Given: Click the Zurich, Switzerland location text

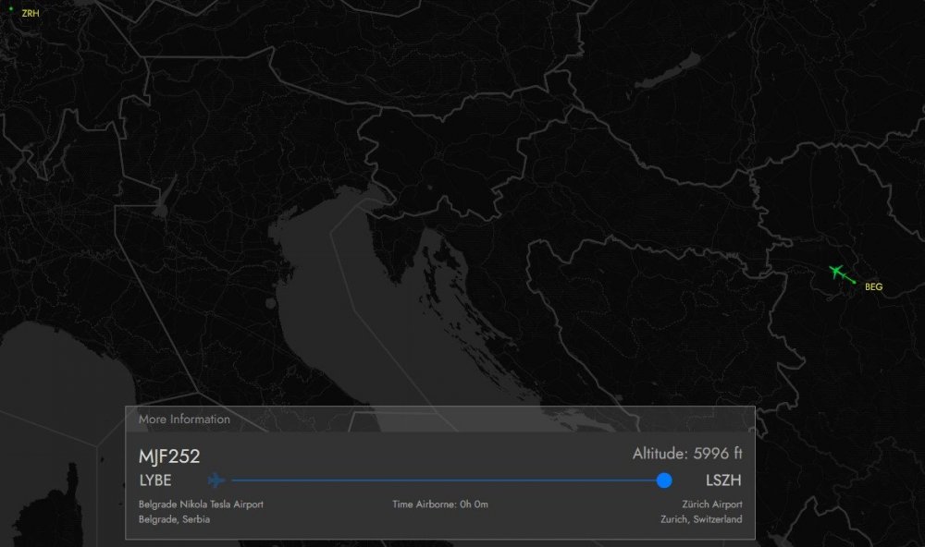Looking at the screenshot, I should [x=699, y=519].
